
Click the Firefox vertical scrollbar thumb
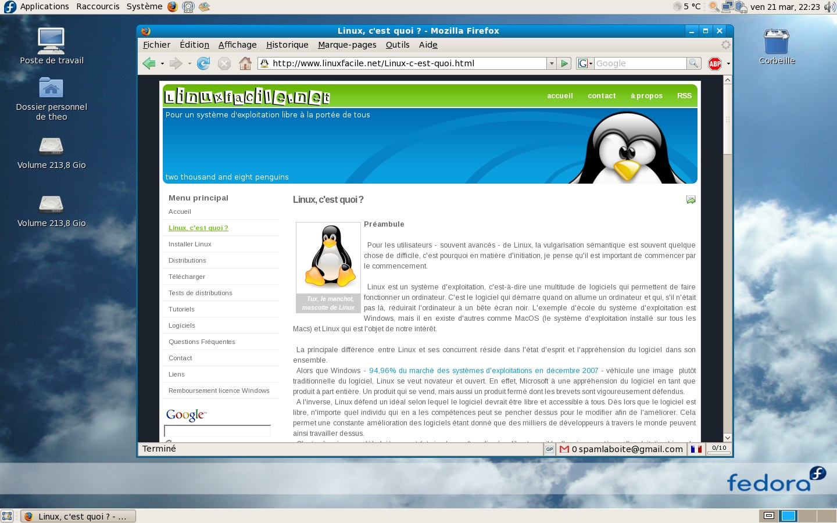tap(727, 119)
